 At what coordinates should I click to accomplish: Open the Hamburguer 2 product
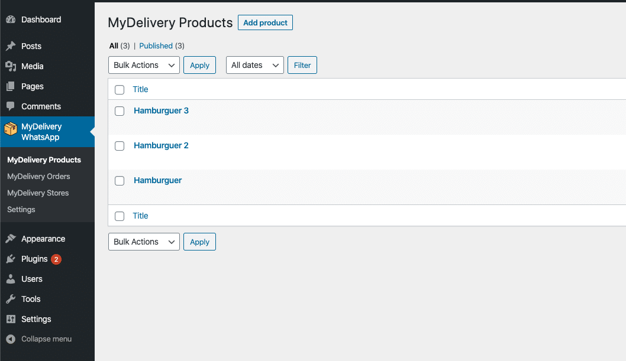tap(161, 145)
